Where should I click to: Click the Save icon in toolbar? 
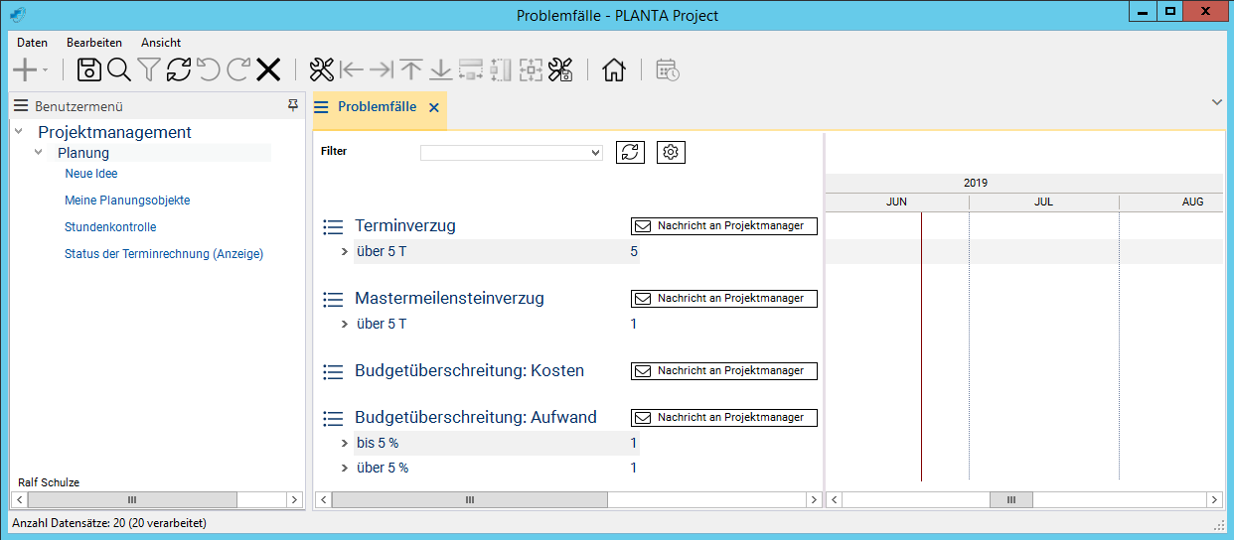click(x=89, y=69)
